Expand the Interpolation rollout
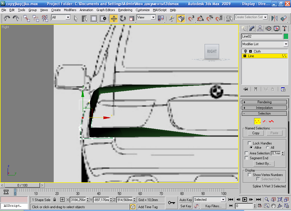 tap(264, 108)
